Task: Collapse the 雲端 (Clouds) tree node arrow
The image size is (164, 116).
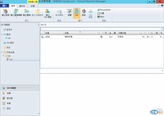Action: point(2,34)
